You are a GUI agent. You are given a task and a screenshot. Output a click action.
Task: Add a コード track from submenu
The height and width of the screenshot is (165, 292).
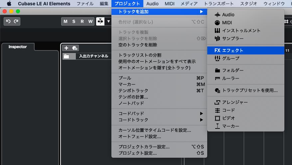[246, 110]
